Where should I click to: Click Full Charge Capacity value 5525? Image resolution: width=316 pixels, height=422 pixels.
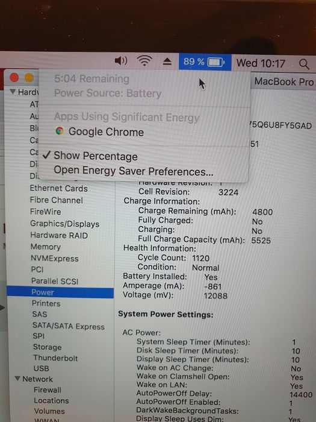coord(261,241)
